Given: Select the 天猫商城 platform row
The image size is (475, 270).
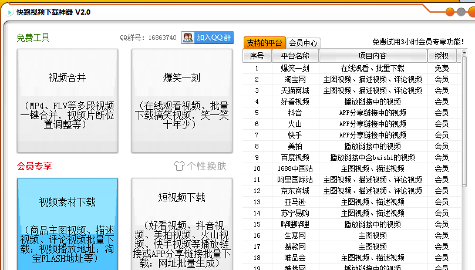Looking at the screenshot, I should [351, 90].
